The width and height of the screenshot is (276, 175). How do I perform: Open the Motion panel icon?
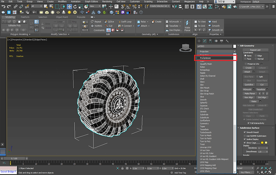[x=217, y=41]
